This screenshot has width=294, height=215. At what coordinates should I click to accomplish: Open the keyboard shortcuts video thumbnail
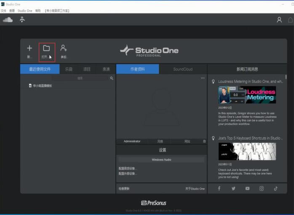247,152
